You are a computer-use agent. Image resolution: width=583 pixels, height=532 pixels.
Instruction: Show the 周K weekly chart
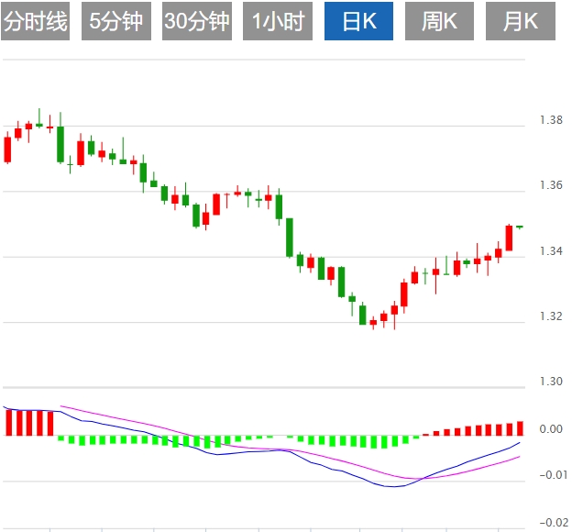pyautogui.click(x=439, y=22)
